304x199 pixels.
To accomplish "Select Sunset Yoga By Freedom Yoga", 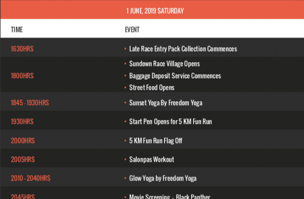I will 166,103.
